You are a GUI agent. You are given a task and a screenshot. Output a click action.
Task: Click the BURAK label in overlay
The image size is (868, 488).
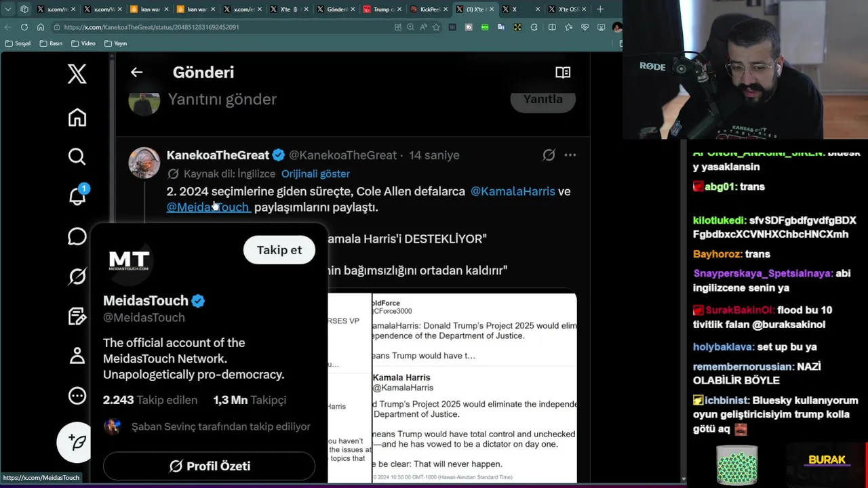pos(827,460)
